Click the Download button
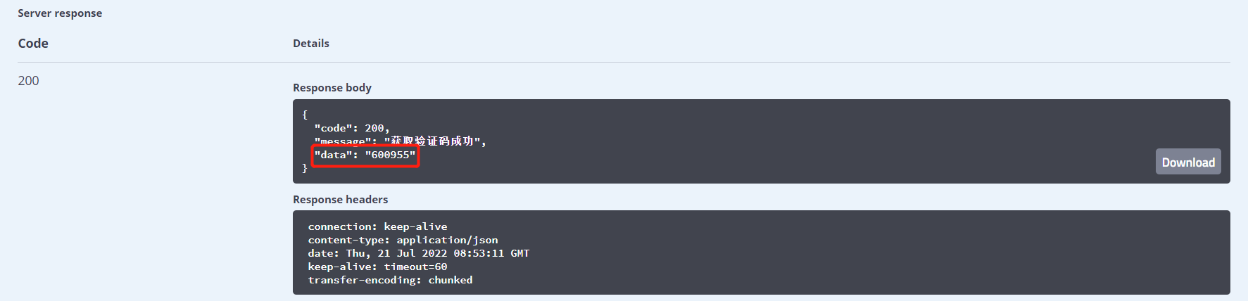The height and width of the screenshot is (301, 1248). 1187,162
